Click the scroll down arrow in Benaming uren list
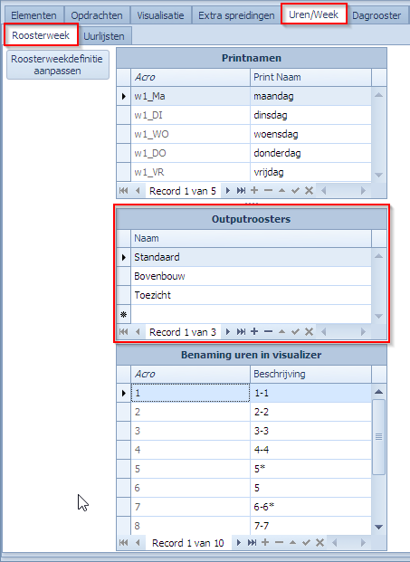 (x=379, y=527)
